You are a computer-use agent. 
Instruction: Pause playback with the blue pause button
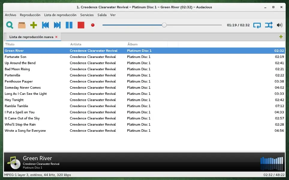[x=69, y=25]
